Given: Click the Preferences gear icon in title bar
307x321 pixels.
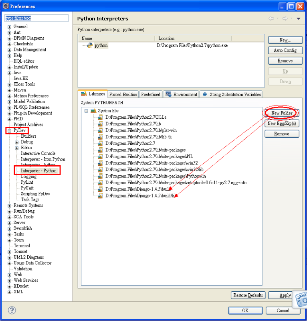Looking at the screenshot, I should click(x=6, y=6).
